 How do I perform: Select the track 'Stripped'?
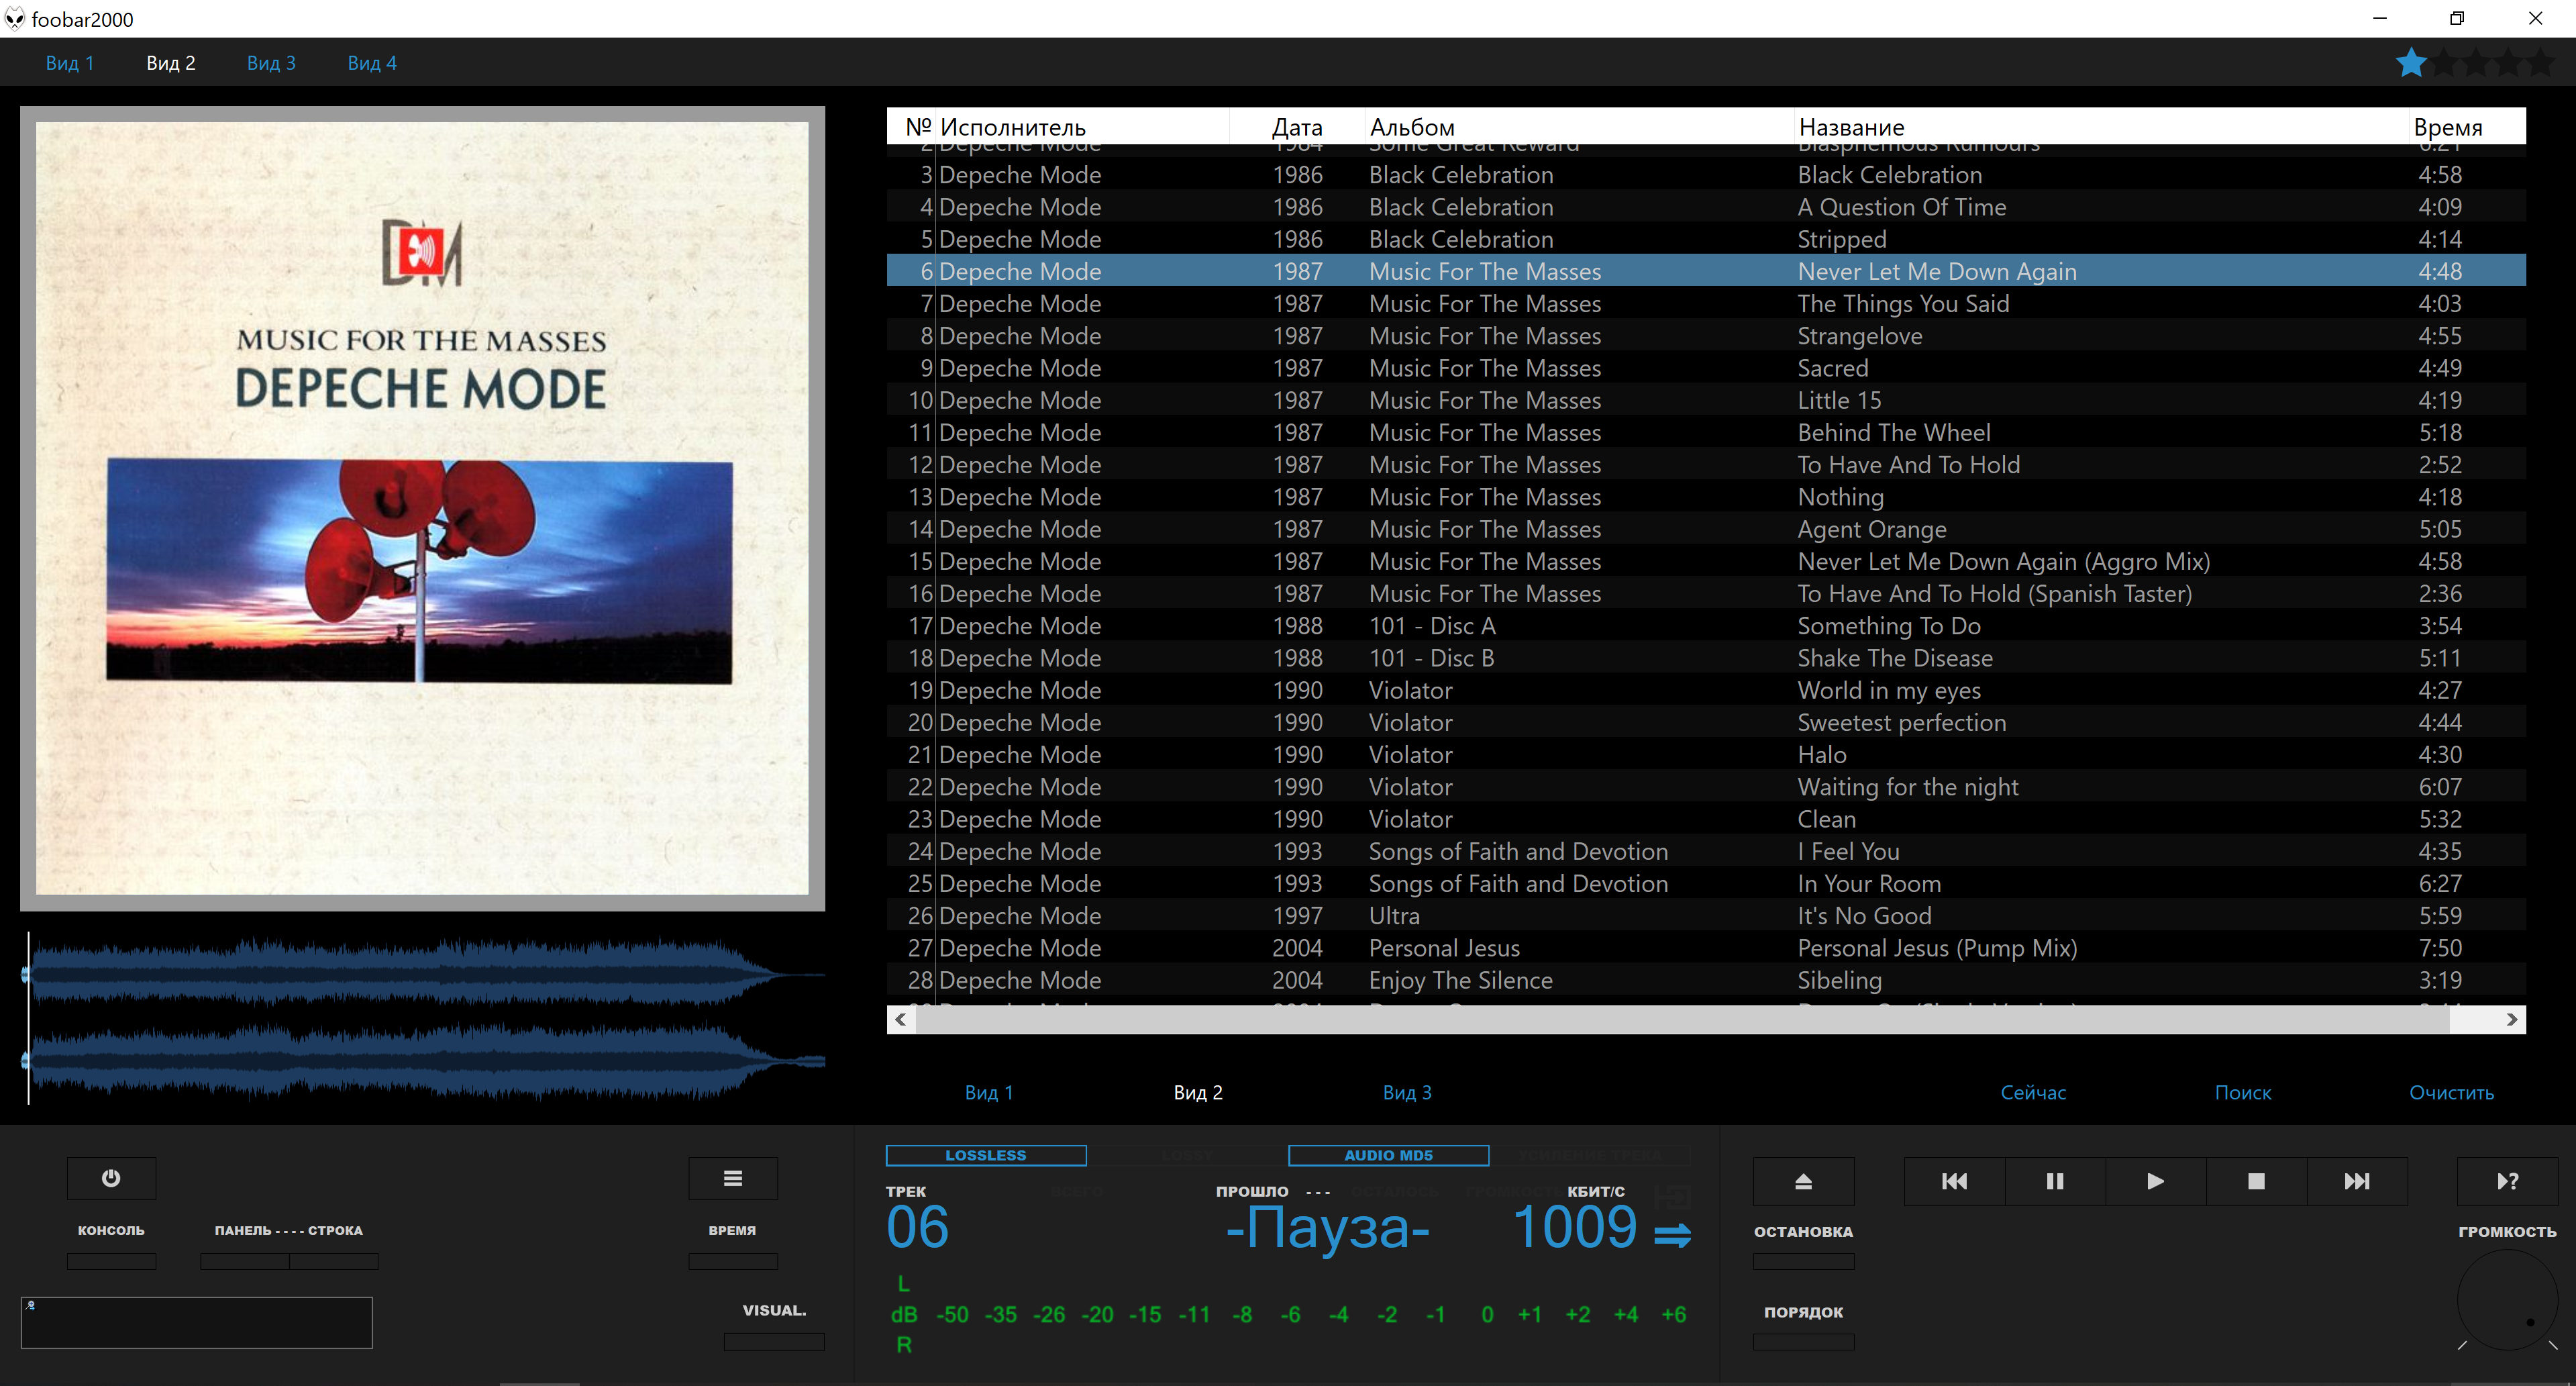click(1706, 239)
